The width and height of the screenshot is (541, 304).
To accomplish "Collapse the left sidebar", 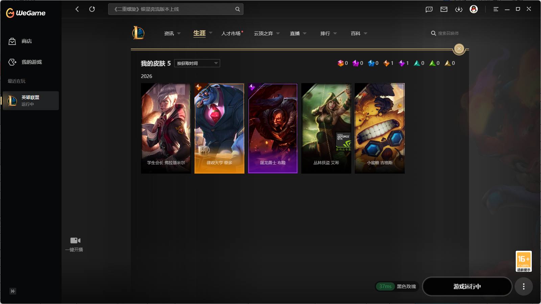I will click(13, 291).
